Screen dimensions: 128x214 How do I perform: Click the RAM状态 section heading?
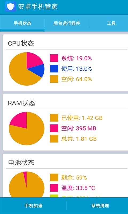[x=22, y=103]
